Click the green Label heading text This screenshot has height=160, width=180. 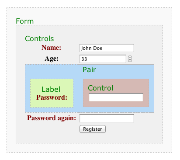click(x=51, y=89)
